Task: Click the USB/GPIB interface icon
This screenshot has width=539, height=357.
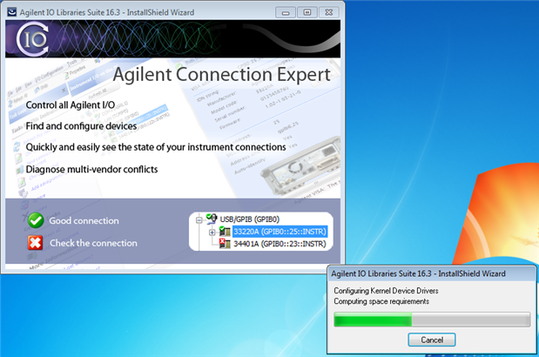Action: pyautogui.click(x=212, y=219)
